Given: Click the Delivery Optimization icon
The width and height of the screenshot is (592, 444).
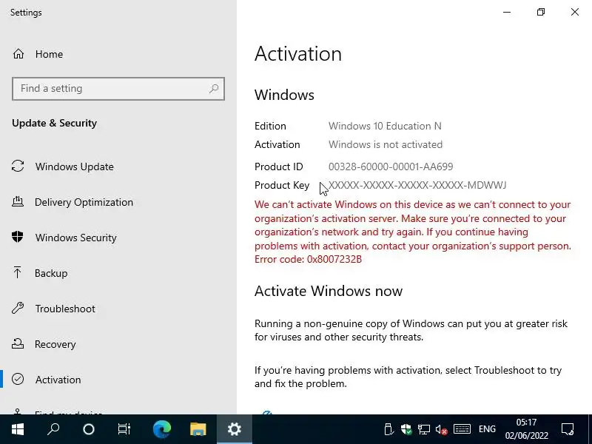Looking at the screenshot, I should (18, 201).
